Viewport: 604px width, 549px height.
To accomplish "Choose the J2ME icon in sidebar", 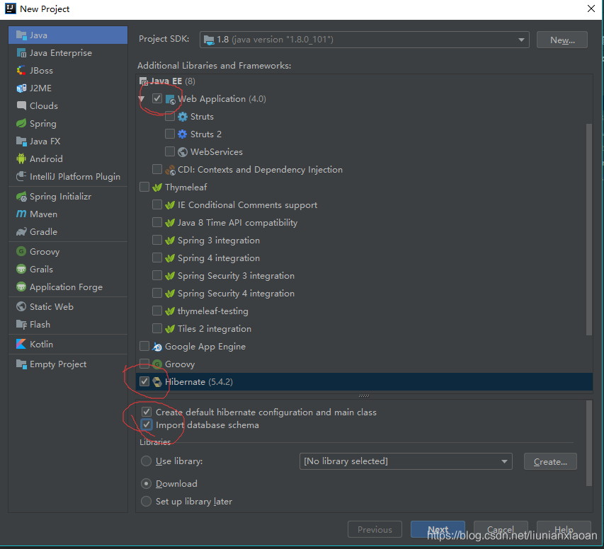I will [x=21, y=88].
